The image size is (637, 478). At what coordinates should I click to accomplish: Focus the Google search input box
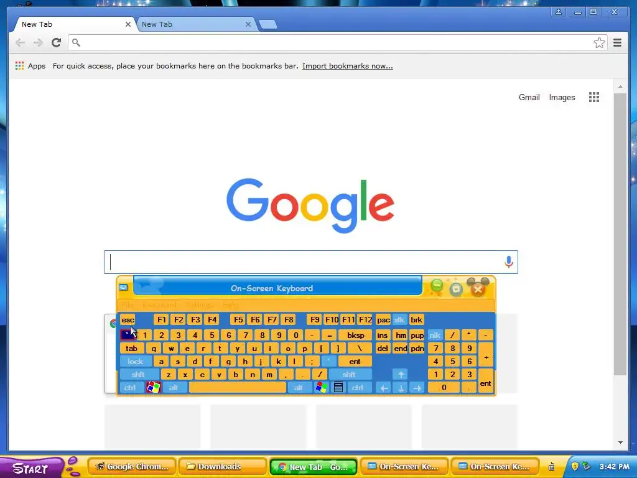point(311,262)
